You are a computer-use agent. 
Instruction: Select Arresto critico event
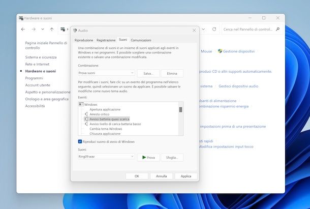pos(99,114)
